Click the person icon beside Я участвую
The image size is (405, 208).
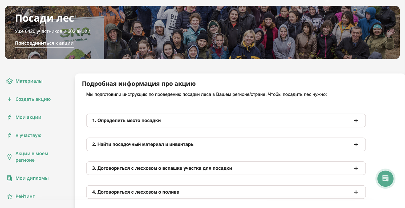(9, 135)
